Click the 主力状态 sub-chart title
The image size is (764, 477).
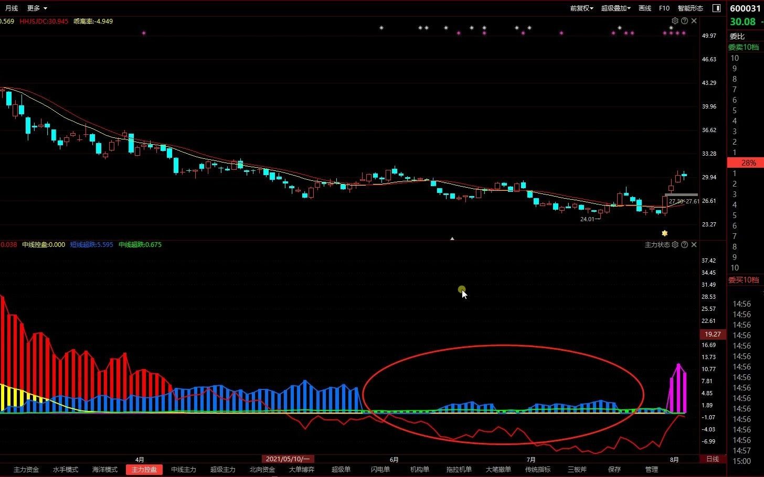[x=657, y=245]
